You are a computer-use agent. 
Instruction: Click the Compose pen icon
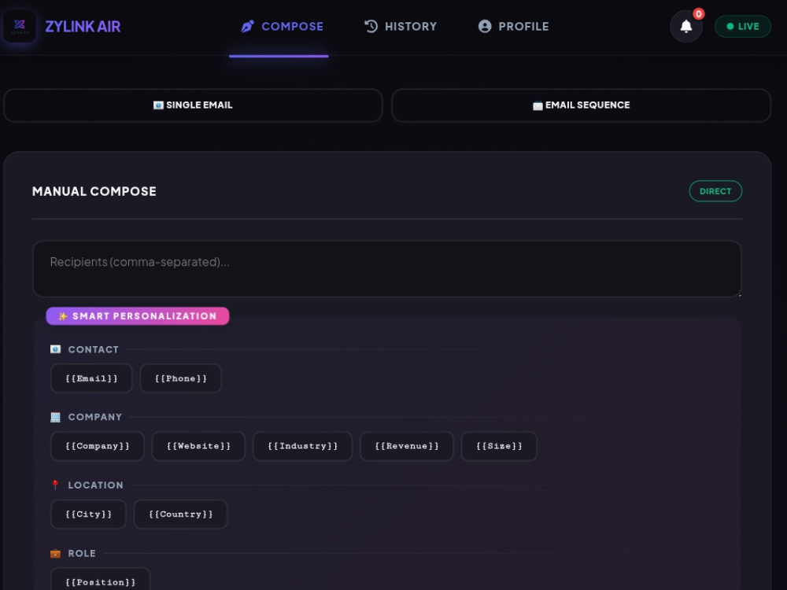point(247,26)
